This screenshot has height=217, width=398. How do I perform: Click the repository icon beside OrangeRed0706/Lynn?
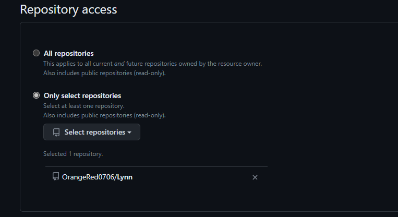click(x=56, y=177)
